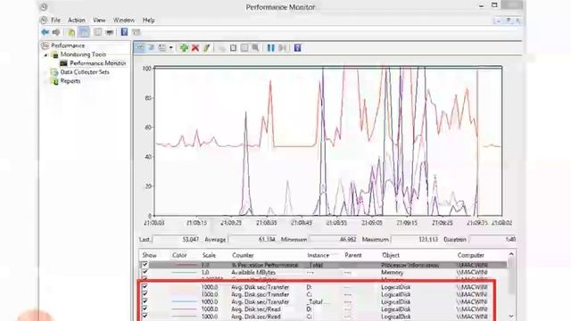Open Help icon in graph toolbar
The width and height of the screenshot is (571, 321).
(297, 47)
